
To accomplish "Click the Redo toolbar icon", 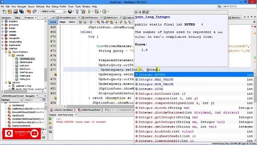I will coord(35,12).
